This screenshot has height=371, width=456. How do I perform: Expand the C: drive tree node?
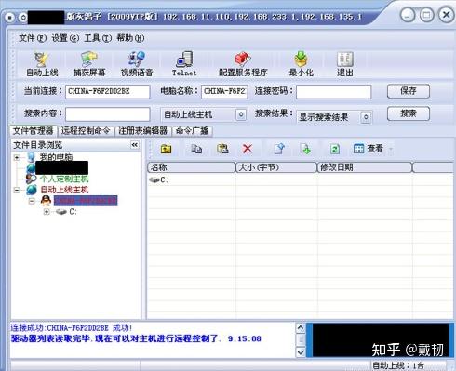[47, 212]
